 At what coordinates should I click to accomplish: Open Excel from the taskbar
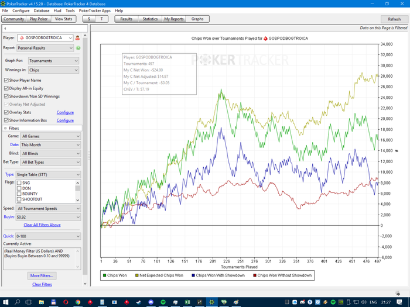(x=187, y=302)
